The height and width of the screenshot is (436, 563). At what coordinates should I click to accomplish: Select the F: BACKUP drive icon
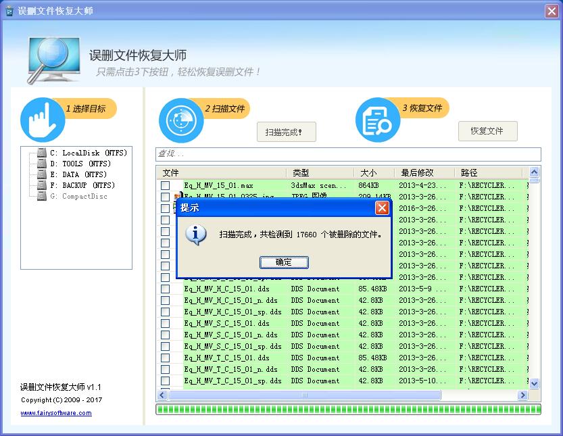(42, 185)
